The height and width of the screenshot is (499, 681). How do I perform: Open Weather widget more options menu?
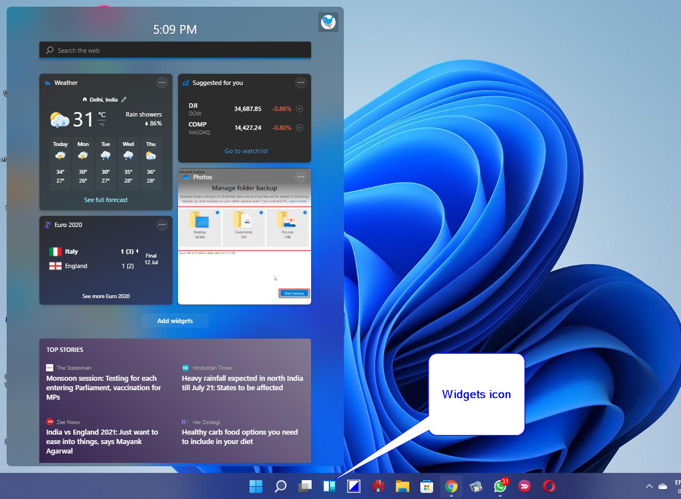click(x=162, y=83)
